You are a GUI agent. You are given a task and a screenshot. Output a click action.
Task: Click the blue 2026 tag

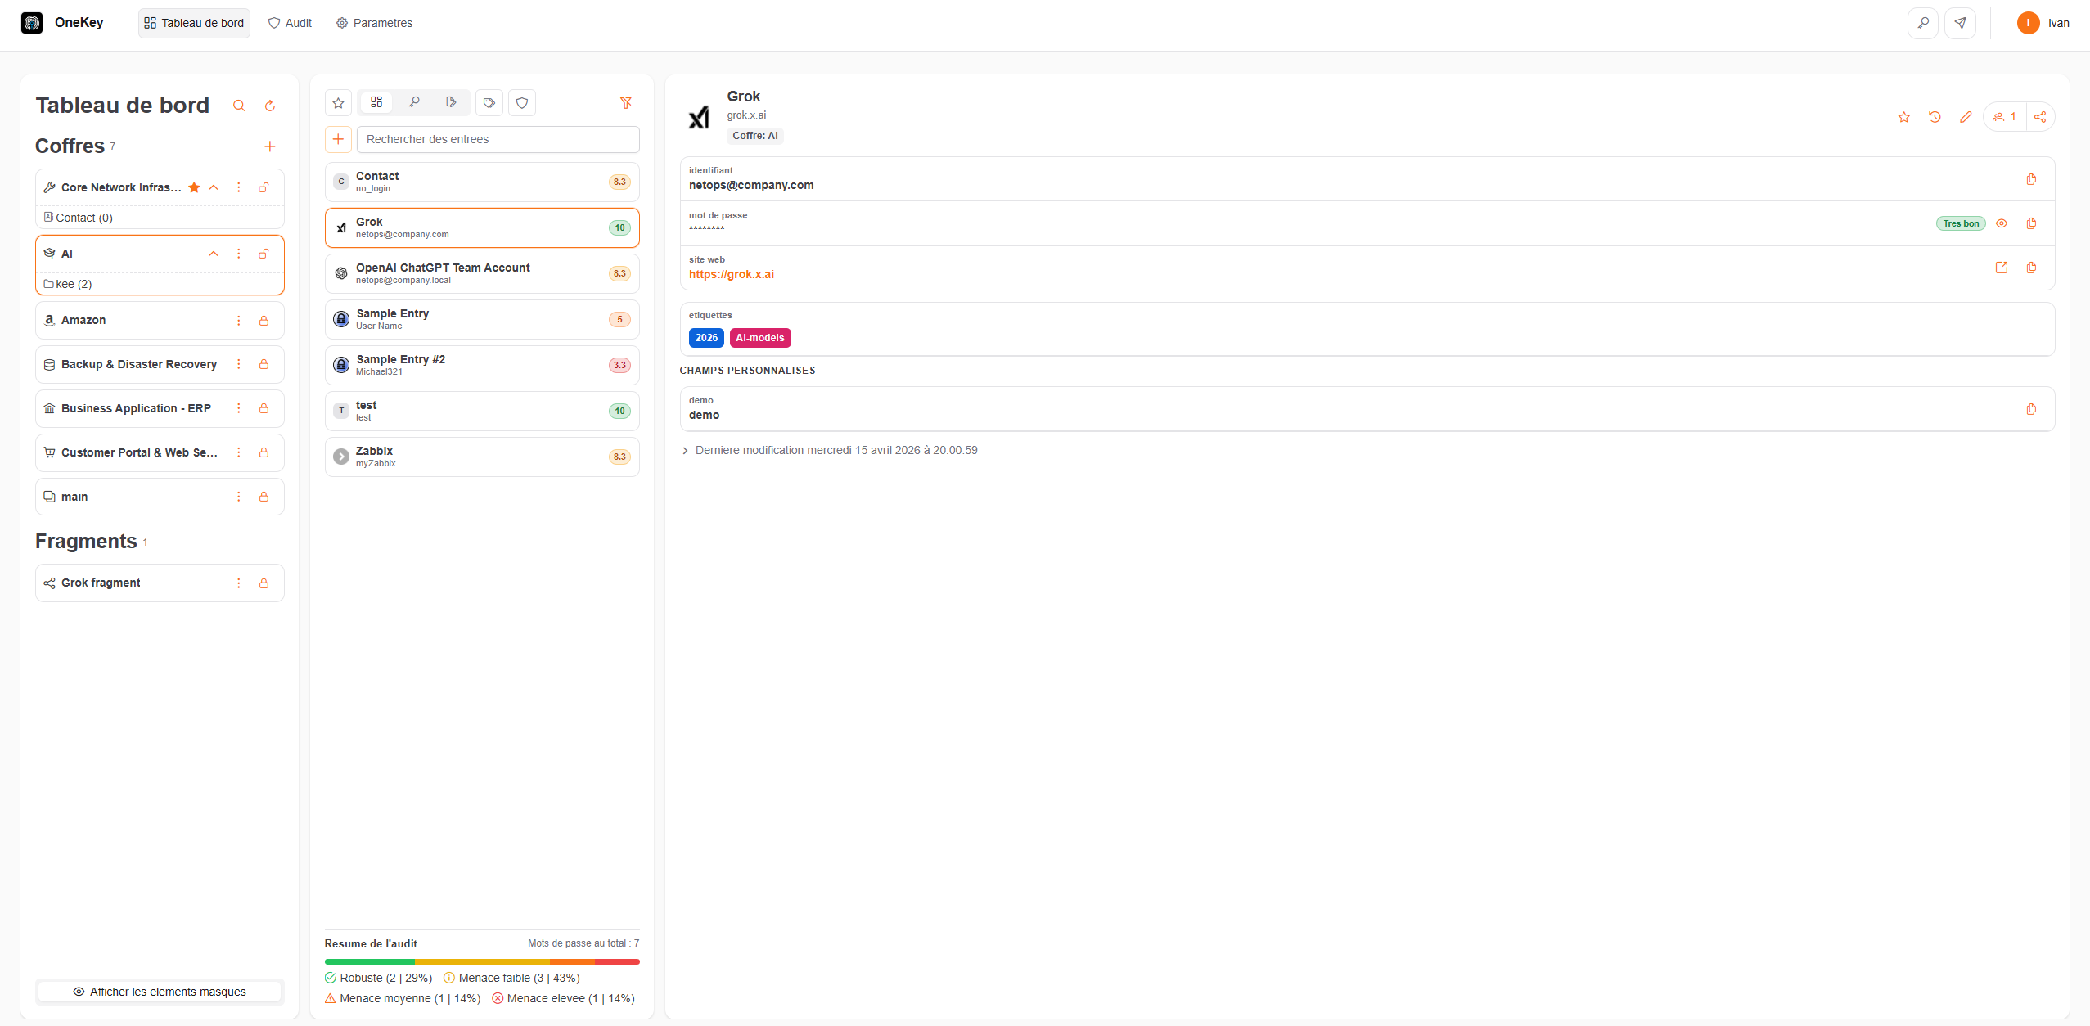coord(706,338)
